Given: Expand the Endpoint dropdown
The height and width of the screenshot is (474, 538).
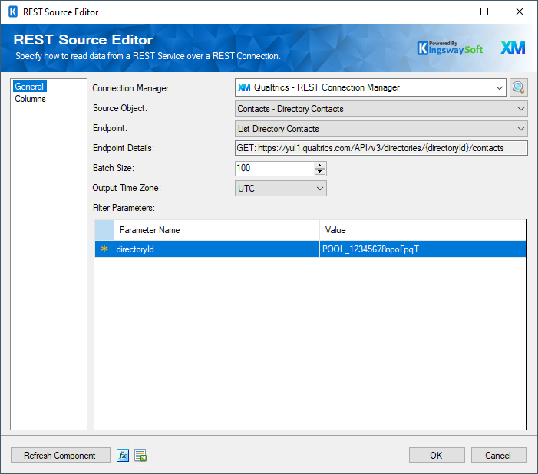Looking at the screenshot, I should pos(521,129).
